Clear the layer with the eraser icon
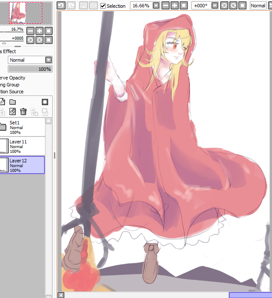The image size is (272, 298). [x=13, y=111]
